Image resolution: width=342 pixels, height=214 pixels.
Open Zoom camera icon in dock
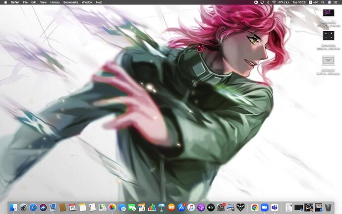coord(265,207)
